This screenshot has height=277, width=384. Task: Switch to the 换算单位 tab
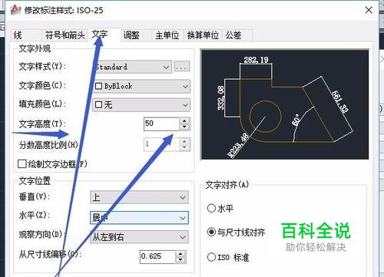point(203,35)
